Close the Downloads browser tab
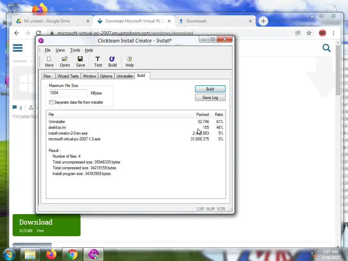 coord(250,21)
